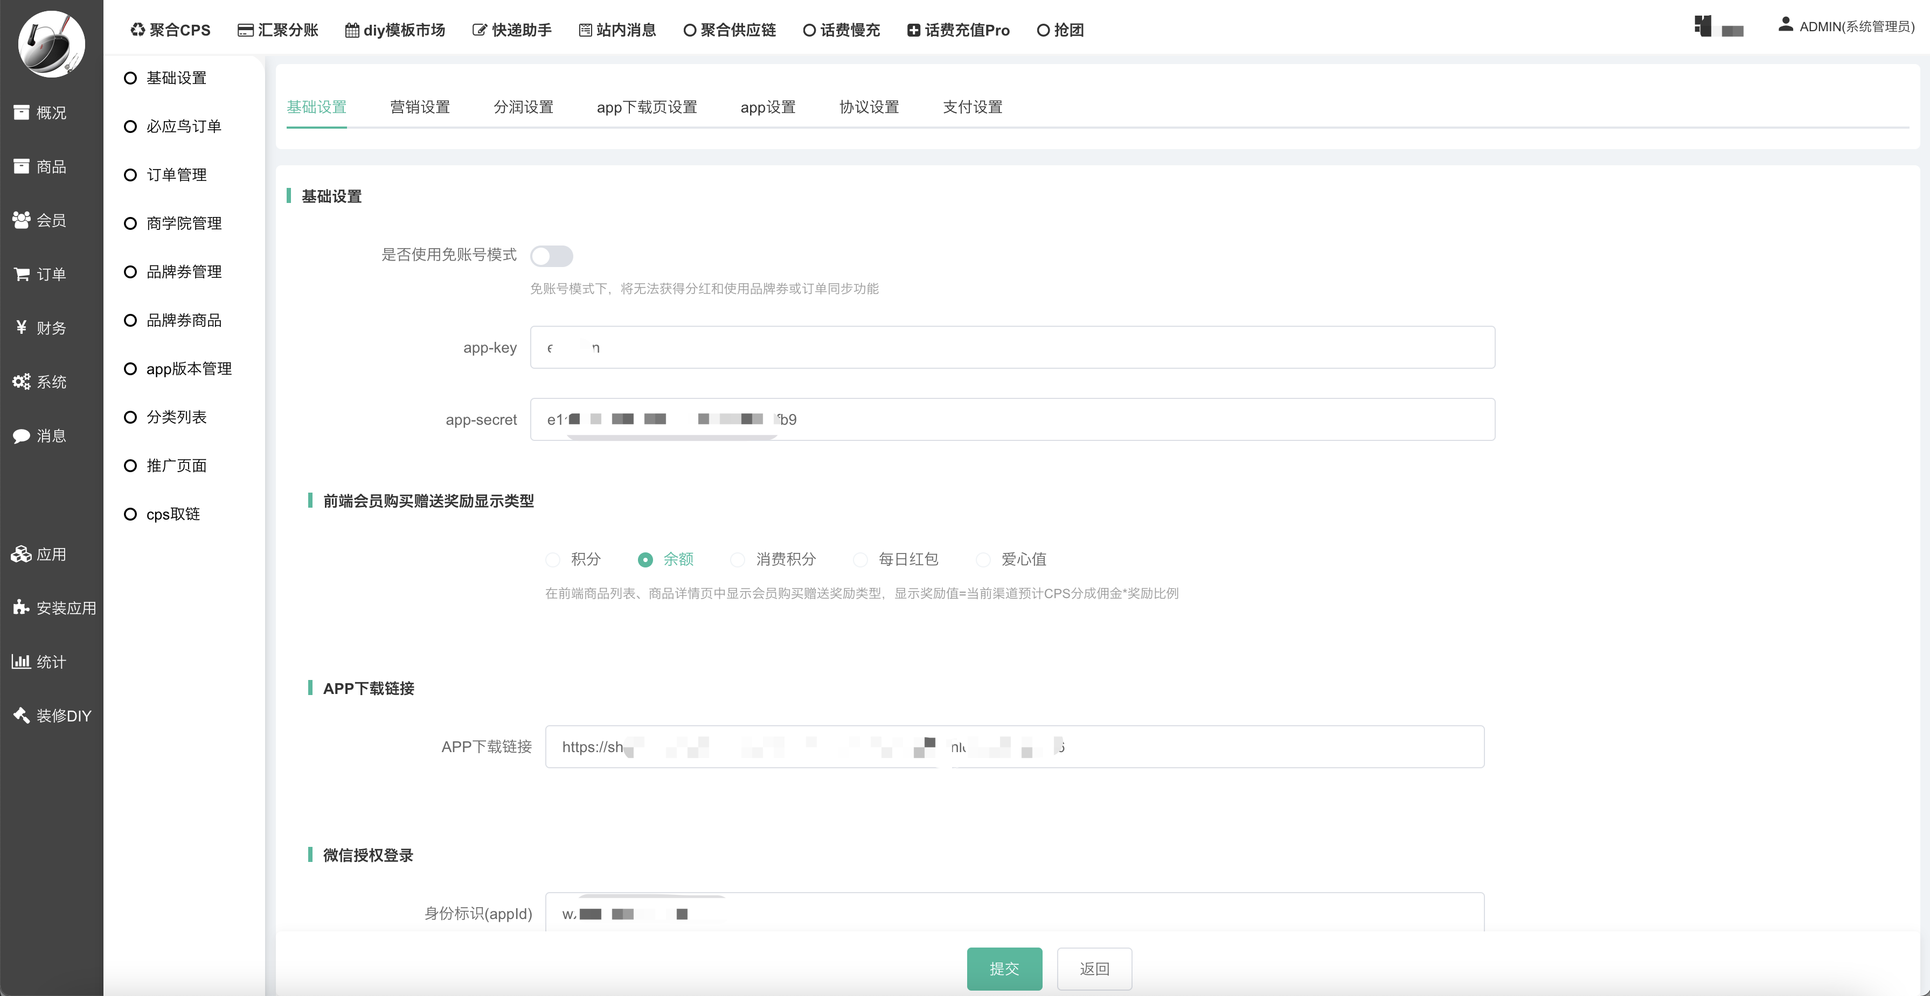
Task: Click the ADMIN user profile icon
Action: (1786, 25)
